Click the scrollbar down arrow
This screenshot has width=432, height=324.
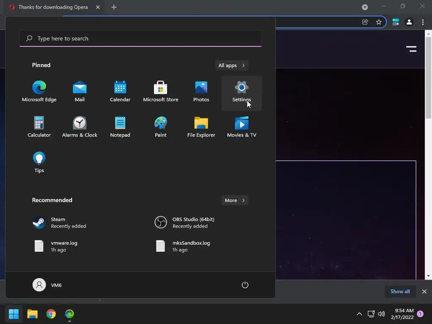428,276
